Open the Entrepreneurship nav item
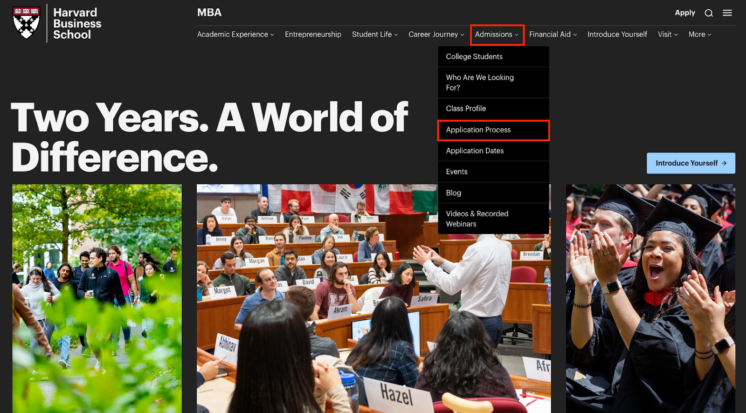 pos(313,34)
